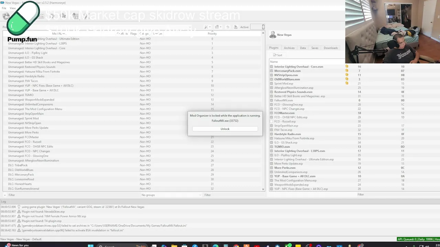This screenshot has width=440, height=247.
Task: Click warning icon for T4-plugin.esp log entry
Action: tap(19, 221)
